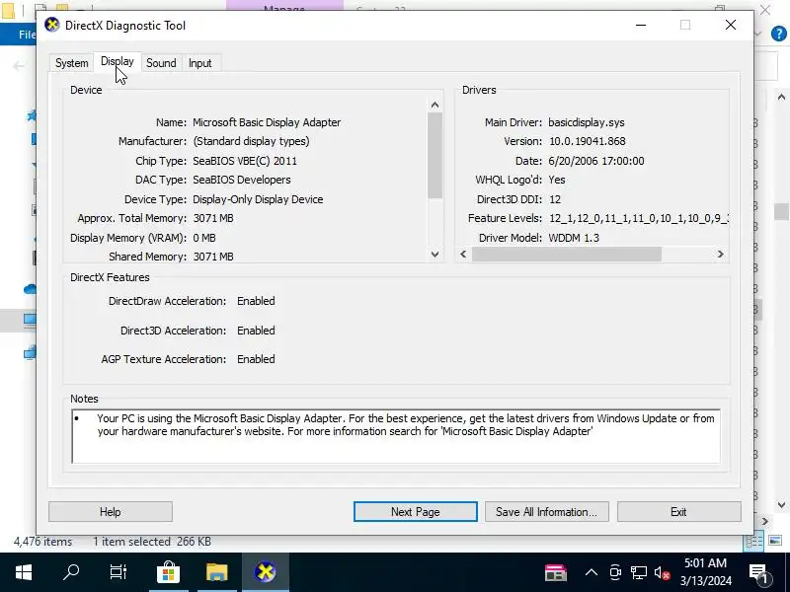Go to Next Page
The height and width of the screenshot is (592, 790).
pos(415,512)
